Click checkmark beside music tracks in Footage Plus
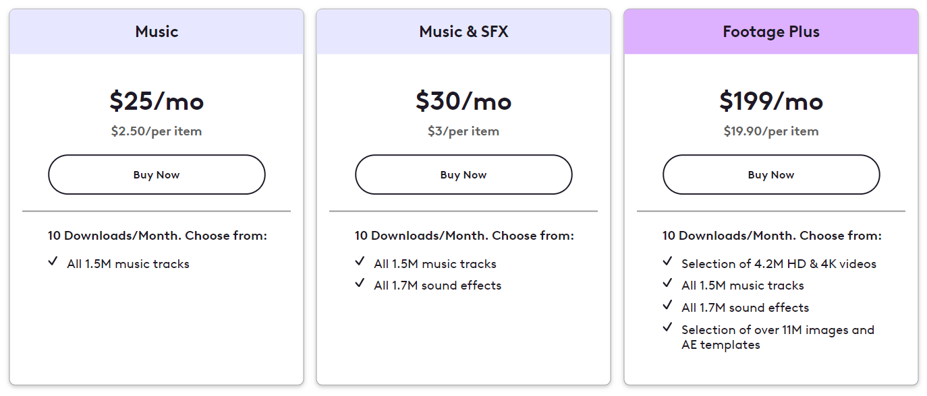Image resolution: width=927 pixels, height=396 pixels. pyautogui.click(x=667, y=283)
